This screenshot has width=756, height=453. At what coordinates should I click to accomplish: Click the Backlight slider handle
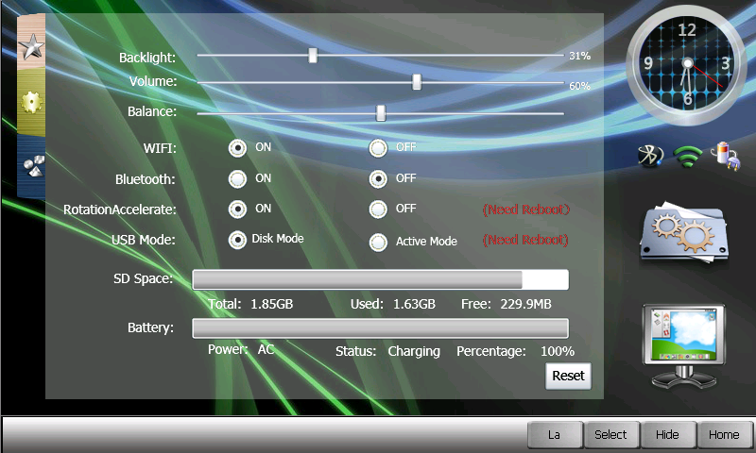coord(313,56)
